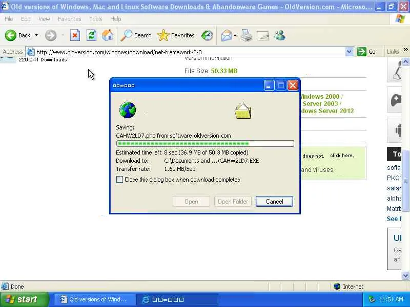
Task: Go back using the Back arrow icon
Action: 10,35
